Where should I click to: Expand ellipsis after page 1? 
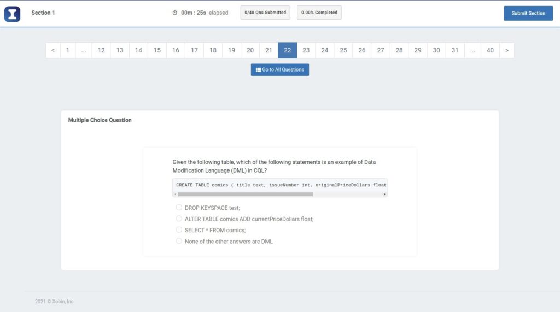click(84, 50)
